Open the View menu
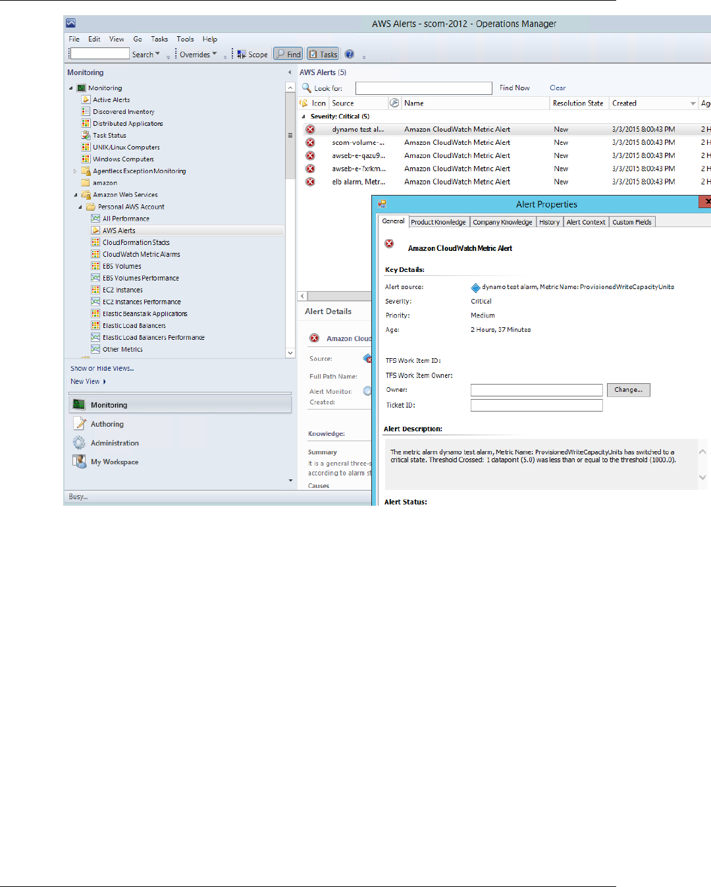The height and width of the screenshot is (887, 711). pyautogui.click(x=117, y=39)
